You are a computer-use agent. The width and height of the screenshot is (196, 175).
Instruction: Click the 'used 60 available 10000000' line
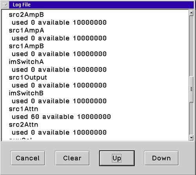point(61,117)
